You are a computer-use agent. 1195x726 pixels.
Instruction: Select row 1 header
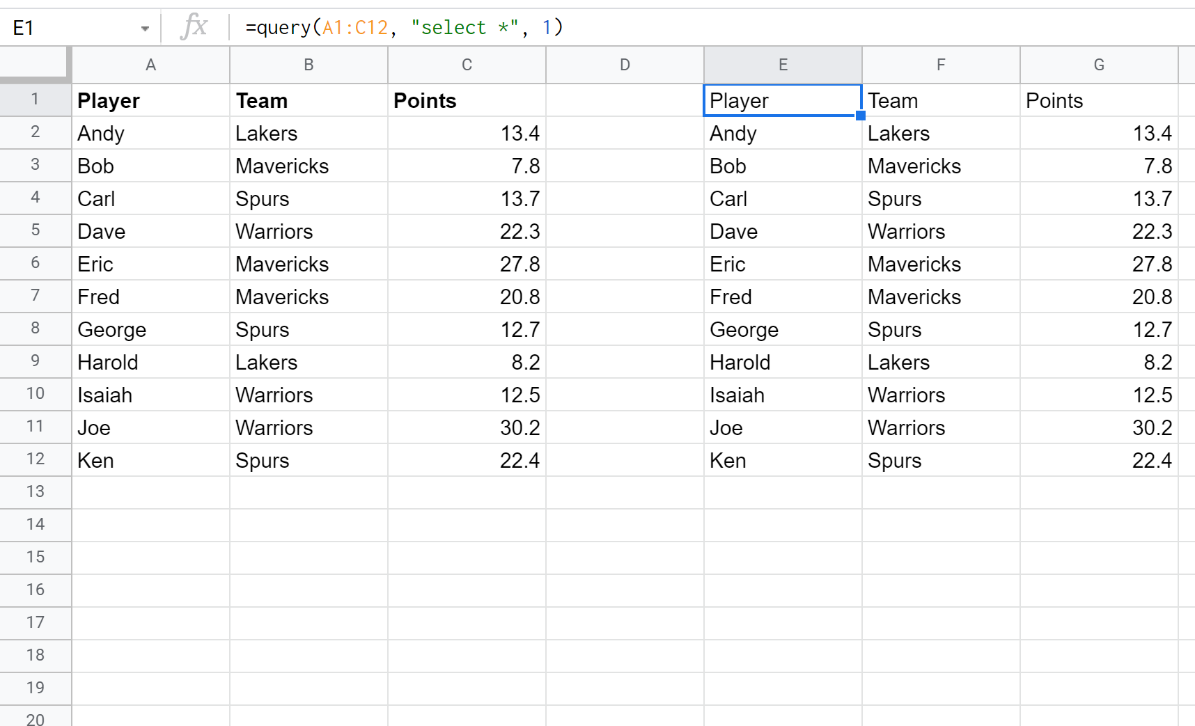35,100
